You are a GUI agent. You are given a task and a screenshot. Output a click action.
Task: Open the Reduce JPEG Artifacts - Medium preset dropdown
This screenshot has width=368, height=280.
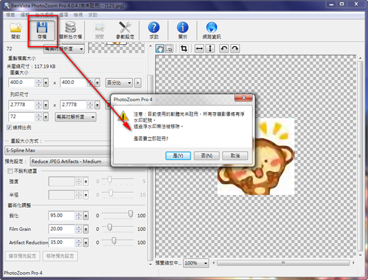[x=71, y=161]
